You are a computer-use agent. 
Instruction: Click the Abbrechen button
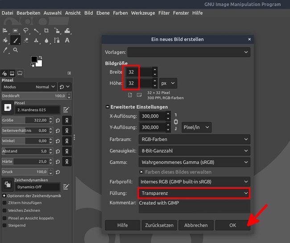pos(196,225)
